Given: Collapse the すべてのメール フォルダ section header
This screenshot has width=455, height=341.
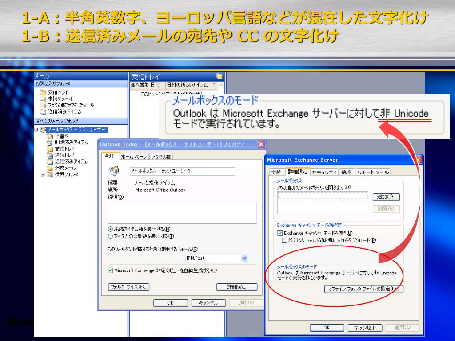Looking at the screenshot, I should 81,121.
